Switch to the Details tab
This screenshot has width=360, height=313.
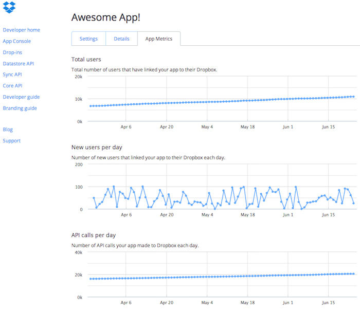pyautogui.click(x=121, y=39)
